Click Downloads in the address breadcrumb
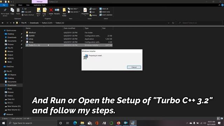224x126 pixels. point(34,23)
